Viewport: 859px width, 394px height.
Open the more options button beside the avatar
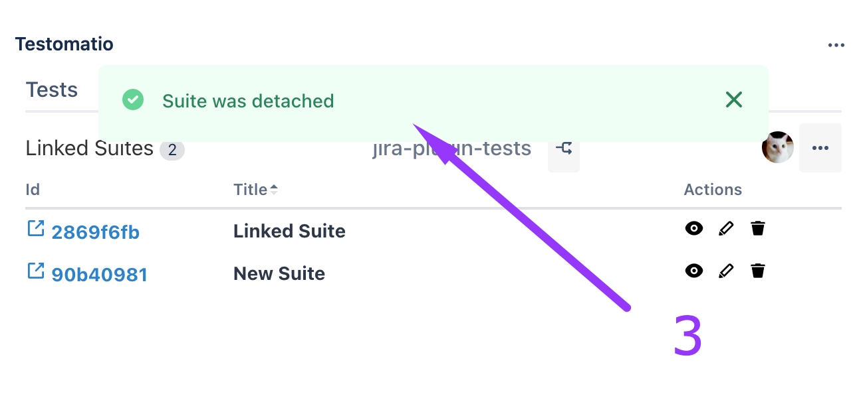(x=820, y=148)
